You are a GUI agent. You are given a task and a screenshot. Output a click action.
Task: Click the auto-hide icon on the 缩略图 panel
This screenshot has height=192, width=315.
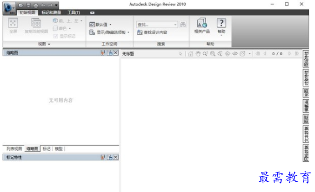[109, 53]
